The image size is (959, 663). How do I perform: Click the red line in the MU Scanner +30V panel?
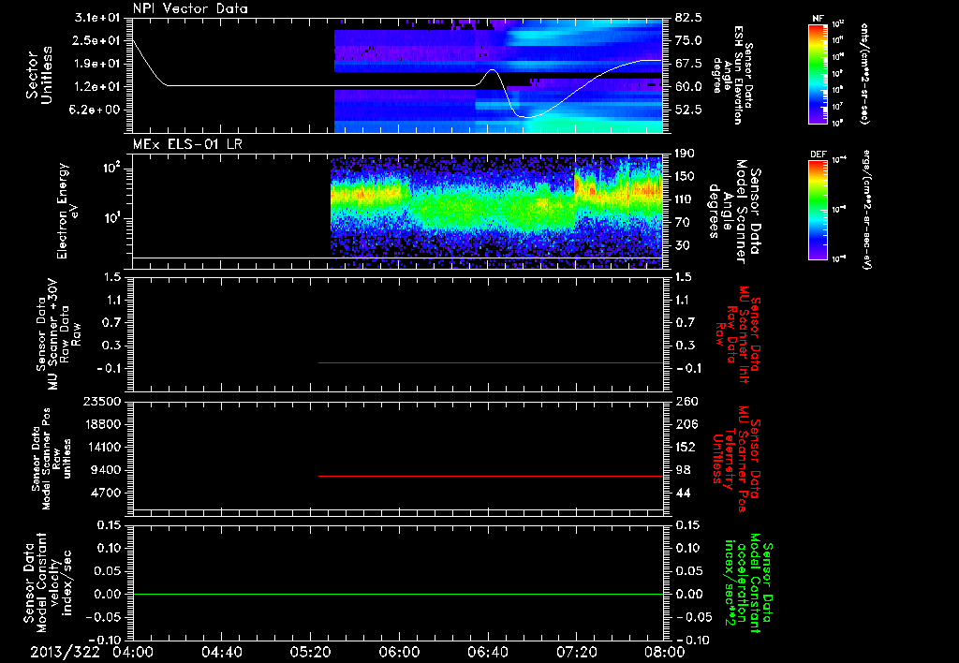tap(491, 362)
